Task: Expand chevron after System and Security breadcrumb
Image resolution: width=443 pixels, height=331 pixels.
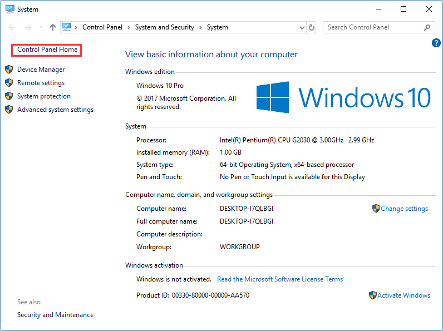Action: (200, 27)
